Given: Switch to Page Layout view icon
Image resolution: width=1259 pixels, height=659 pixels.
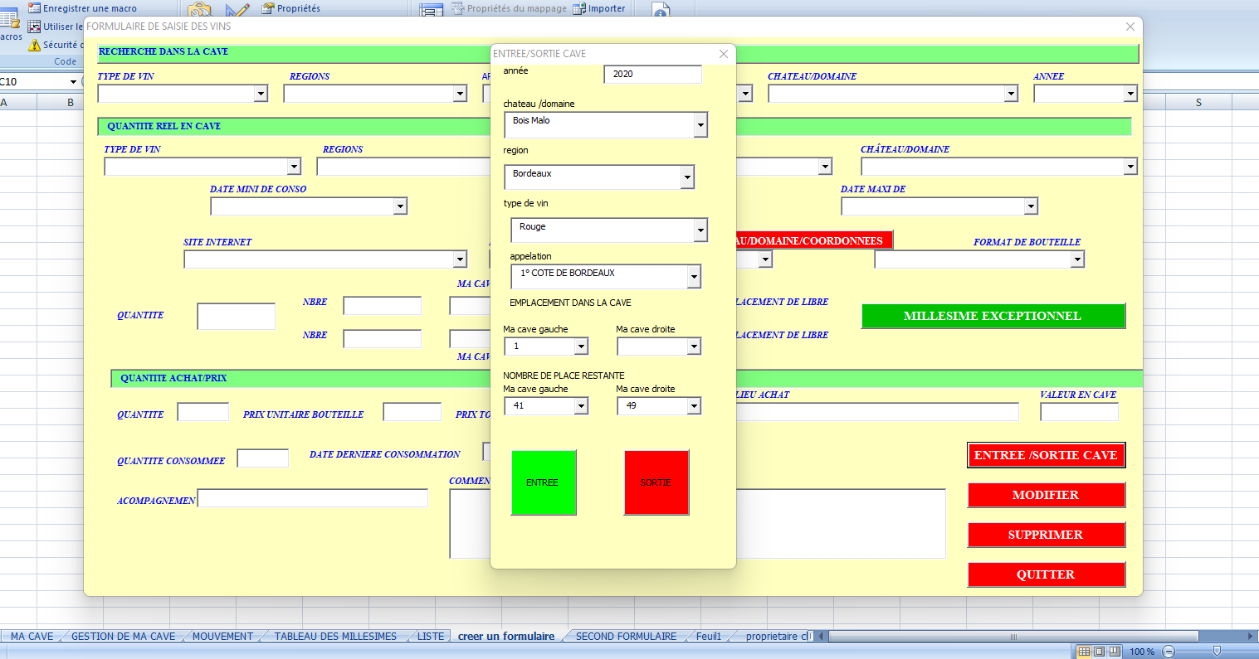Looking at the screenshot, I should point(1099,652).
